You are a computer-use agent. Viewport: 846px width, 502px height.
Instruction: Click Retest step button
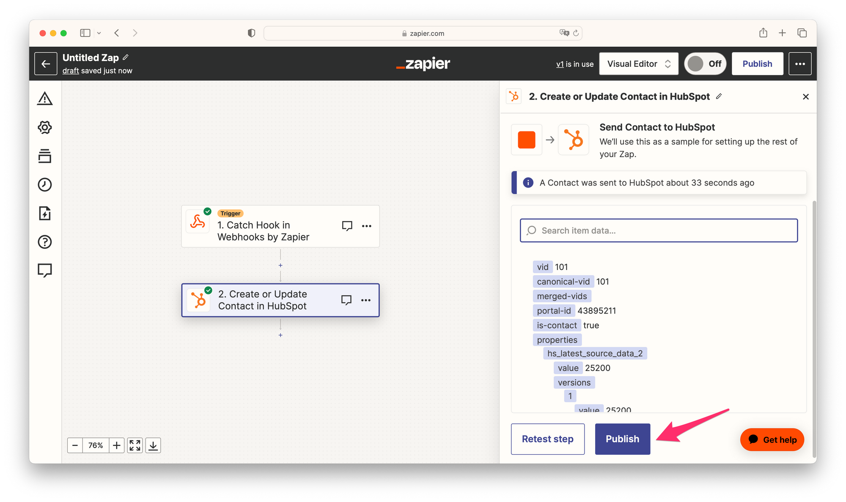pyautogui.click(x=547, y=439)
